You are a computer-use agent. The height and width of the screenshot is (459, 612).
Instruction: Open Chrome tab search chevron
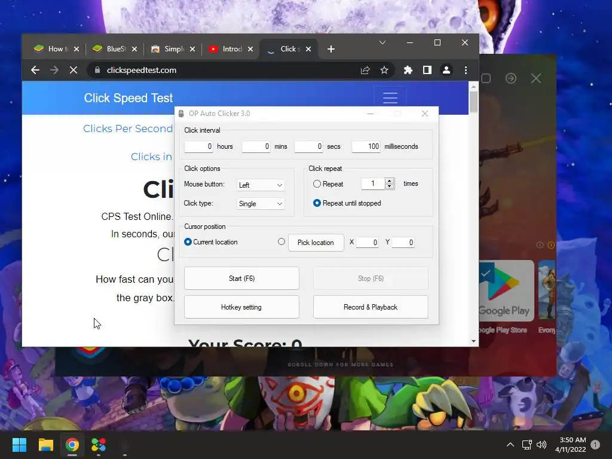pyautogui.click(x=382, y=42)
